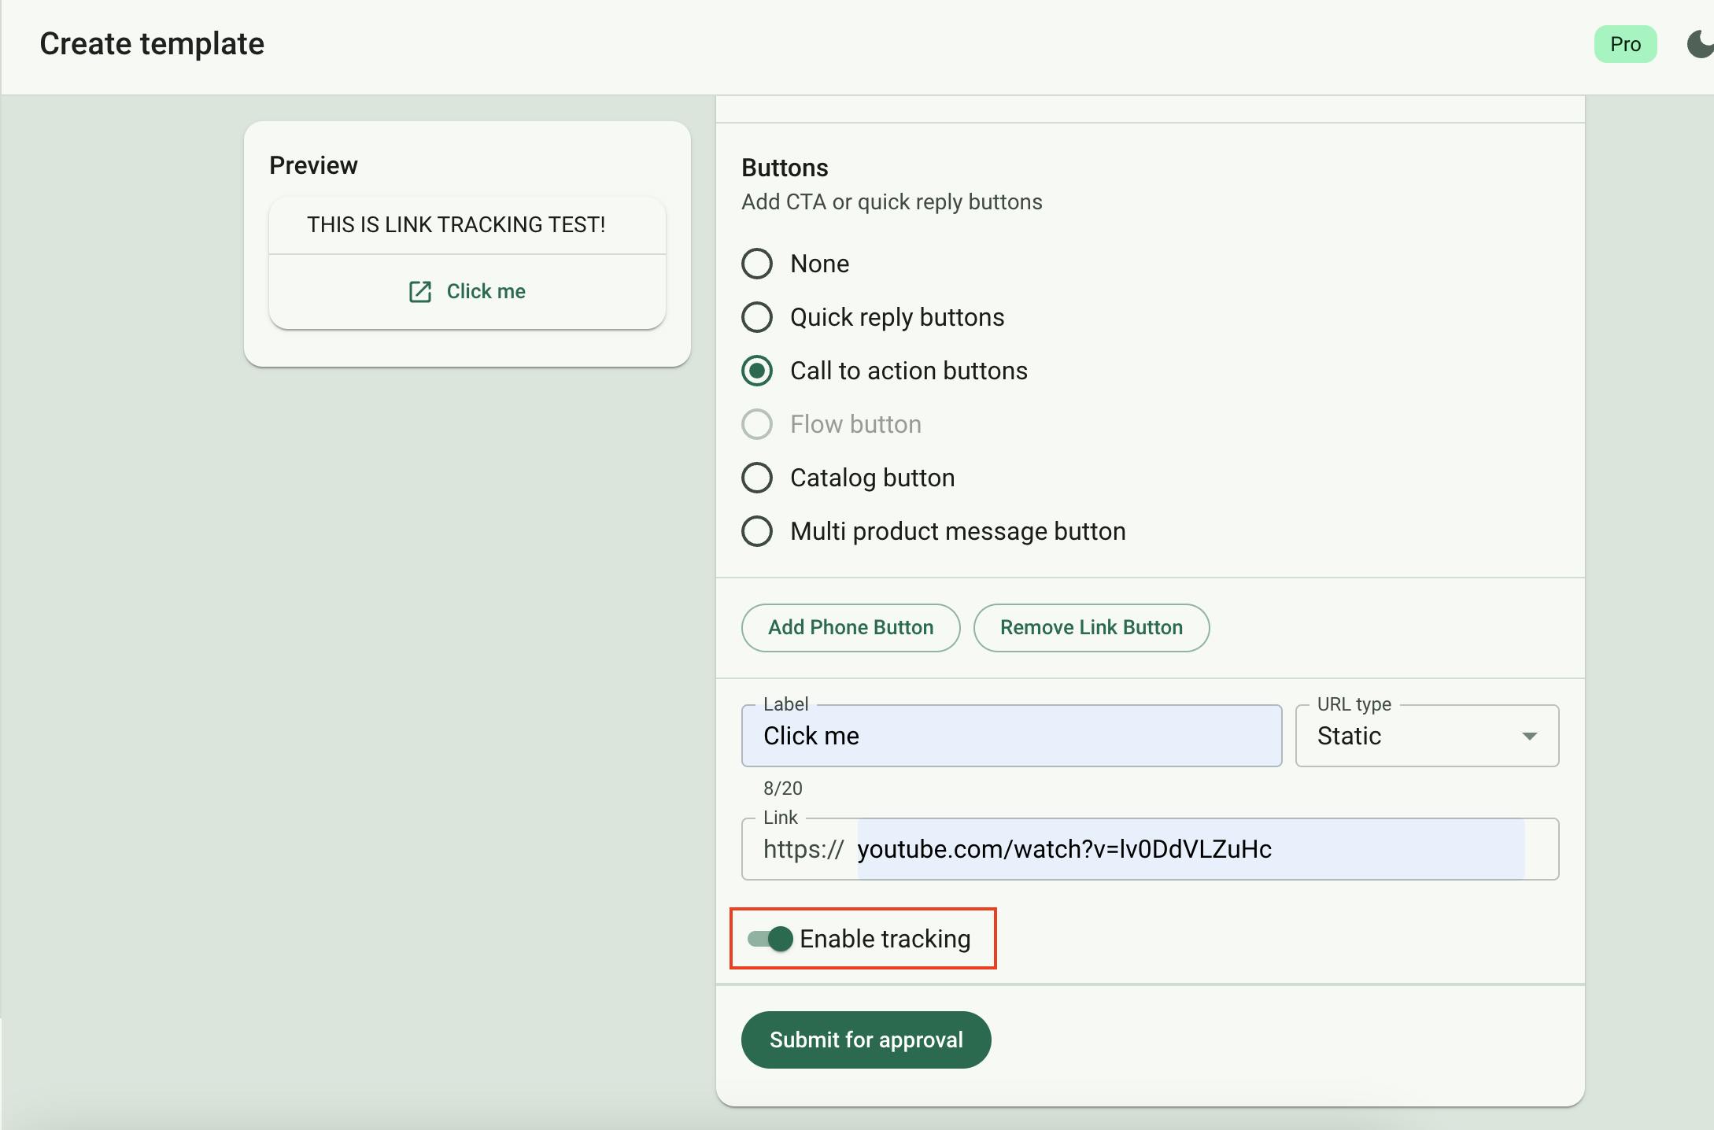Click the https:// prefix text
The image size is (1714, 1130).
point(803,849)
